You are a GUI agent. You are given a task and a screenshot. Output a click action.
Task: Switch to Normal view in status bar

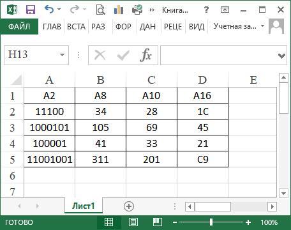click(x=108, y=222)
